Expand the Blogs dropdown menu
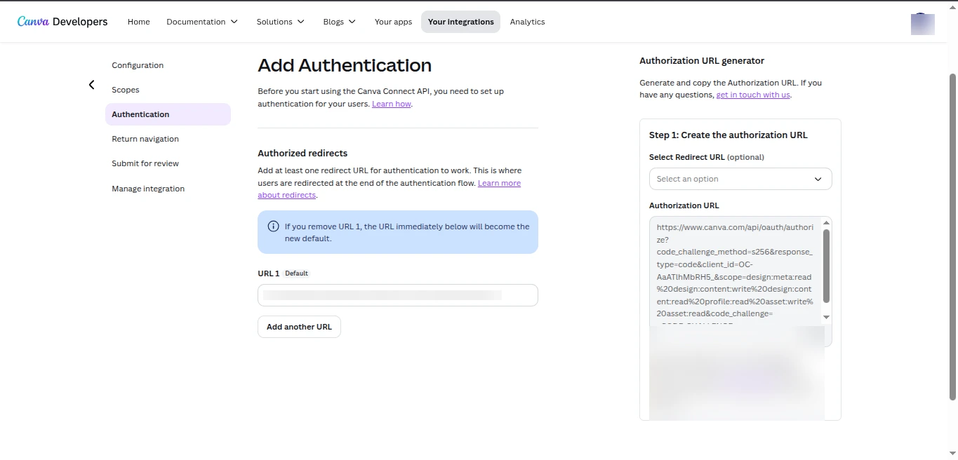958x460 pixels. pos(340,22)
